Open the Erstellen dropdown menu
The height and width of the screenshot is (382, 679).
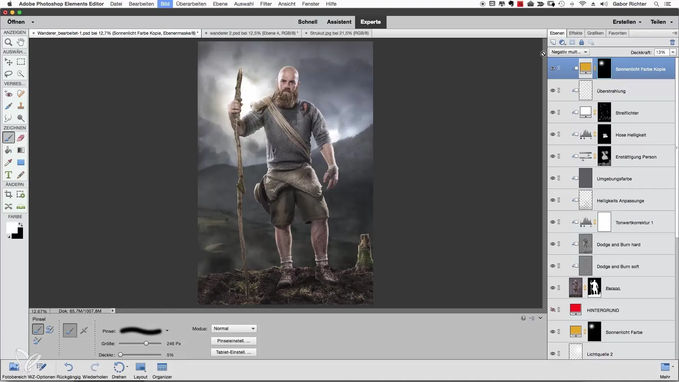[627, 22]
